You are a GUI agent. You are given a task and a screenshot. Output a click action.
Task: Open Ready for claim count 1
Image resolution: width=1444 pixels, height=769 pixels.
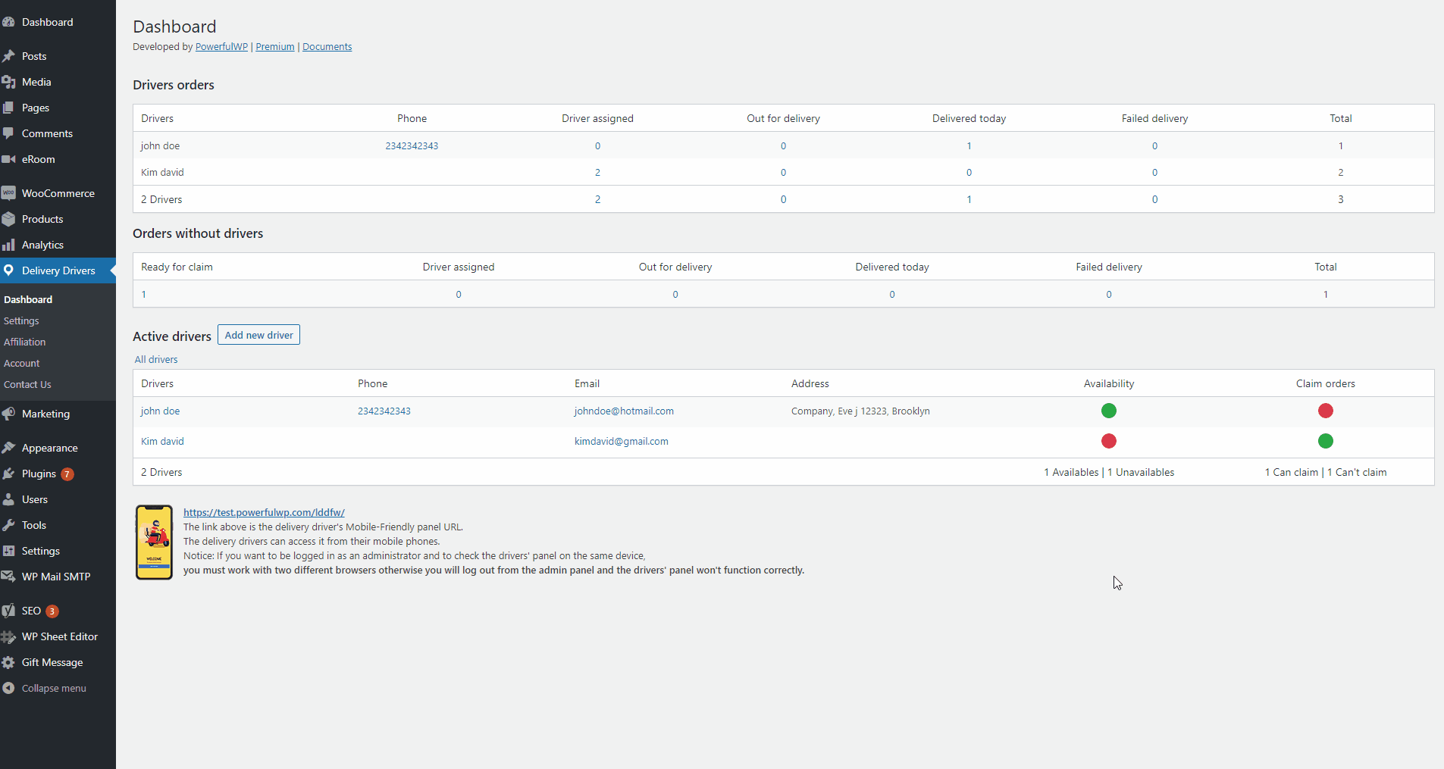coord(143,294)
